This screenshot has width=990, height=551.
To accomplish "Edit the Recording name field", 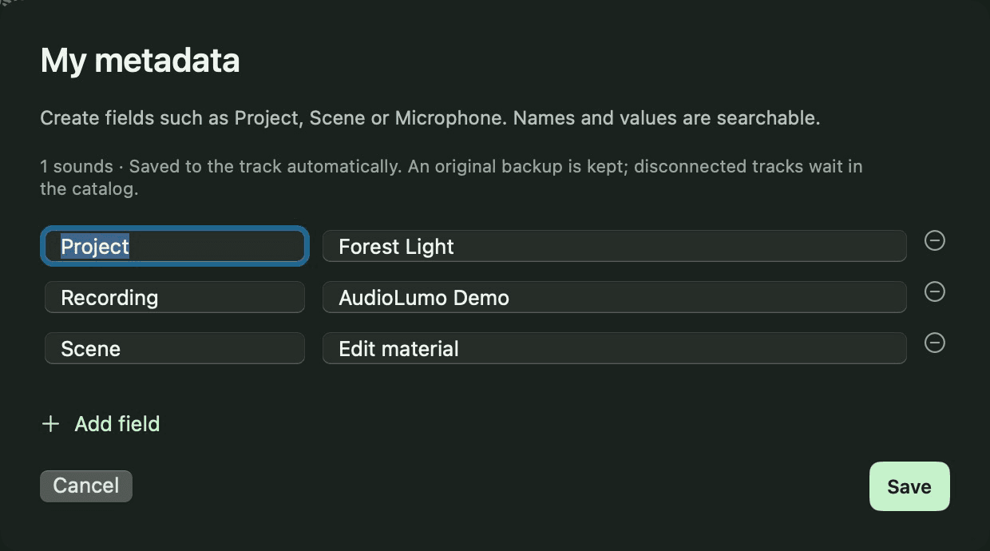I will 175,297.
